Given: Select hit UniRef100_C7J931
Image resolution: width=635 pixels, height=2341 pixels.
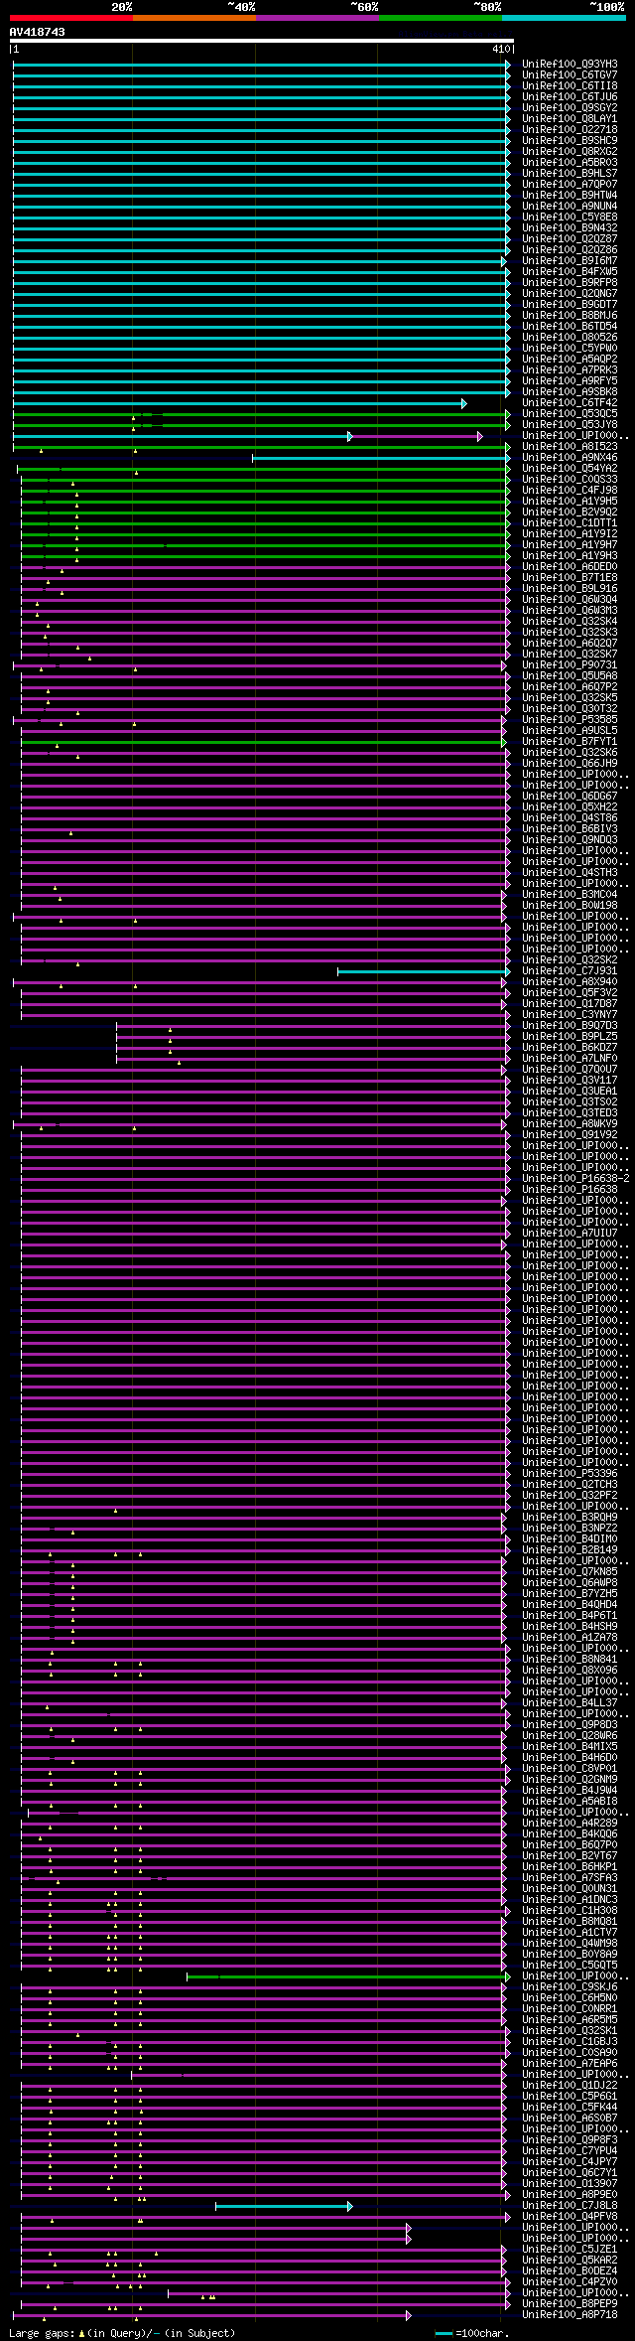Looking at the screenshot, I should pyautogui.click(x=570, y=970).
